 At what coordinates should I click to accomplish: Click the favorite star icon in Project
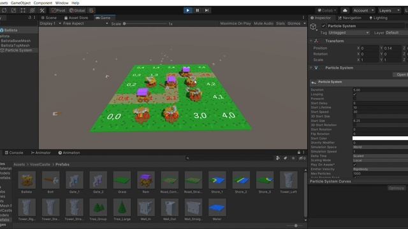tap(293, 158)
